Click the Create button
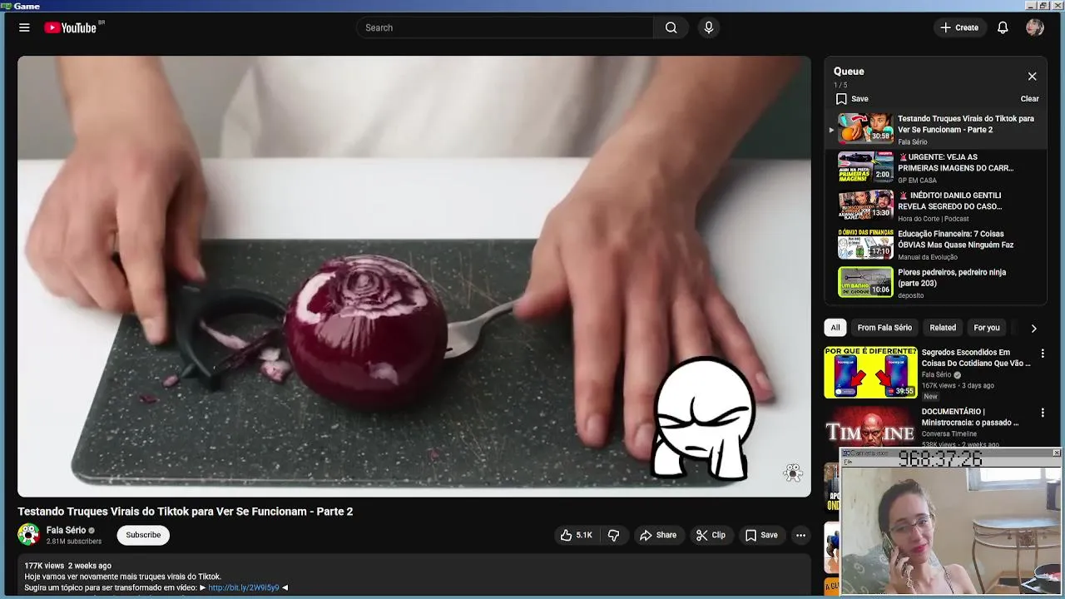Viewport: 1065px width, 599px height. tap(959, 27)
